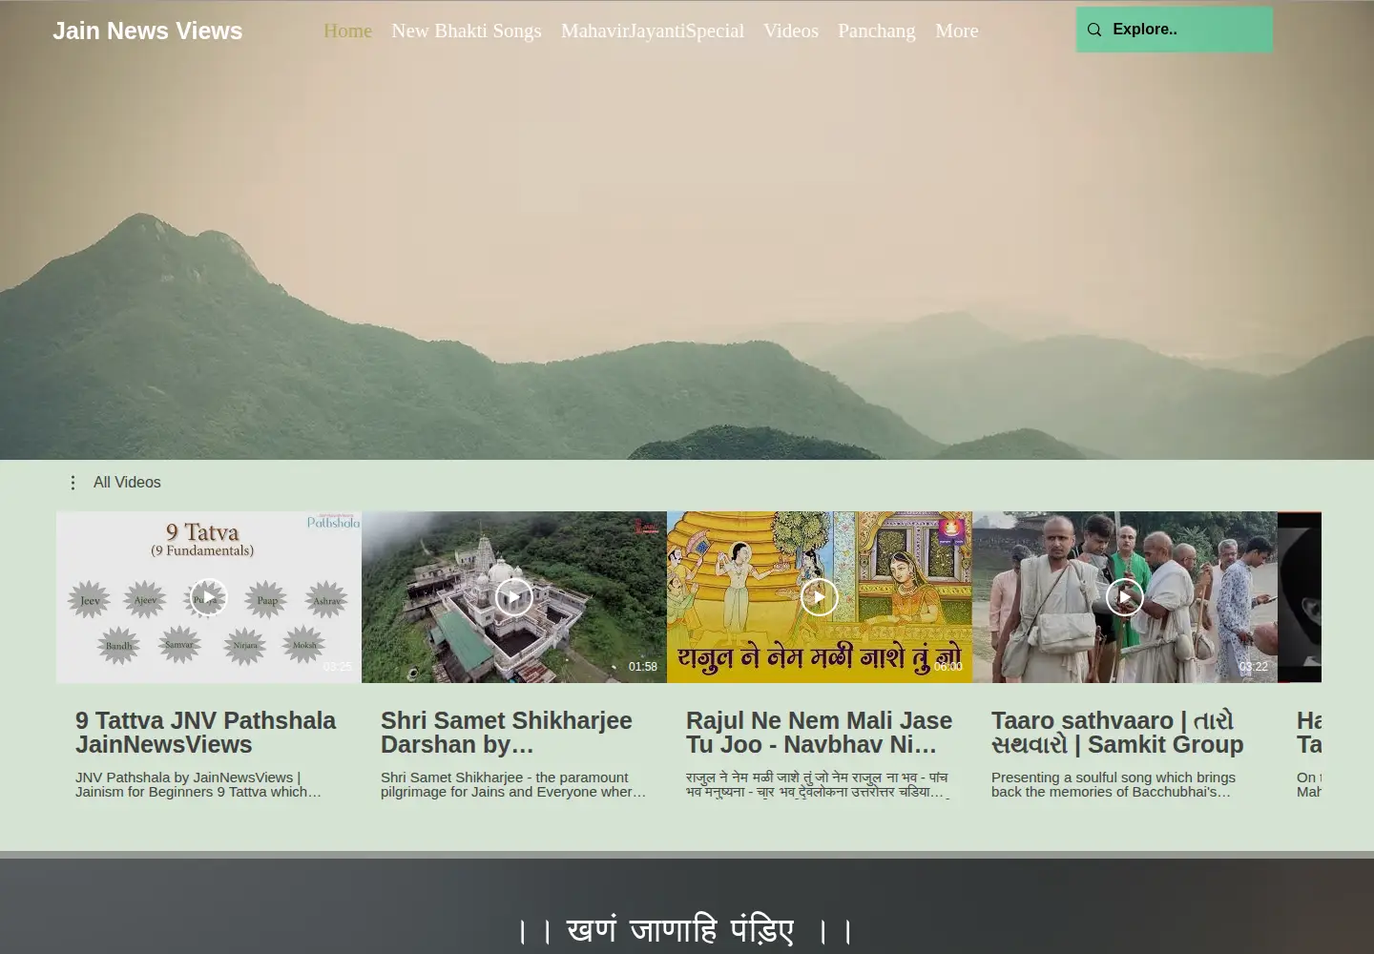This screenshot has height=954, width=1374.
Task: Open the Home menu item
Action: (347, 31)
